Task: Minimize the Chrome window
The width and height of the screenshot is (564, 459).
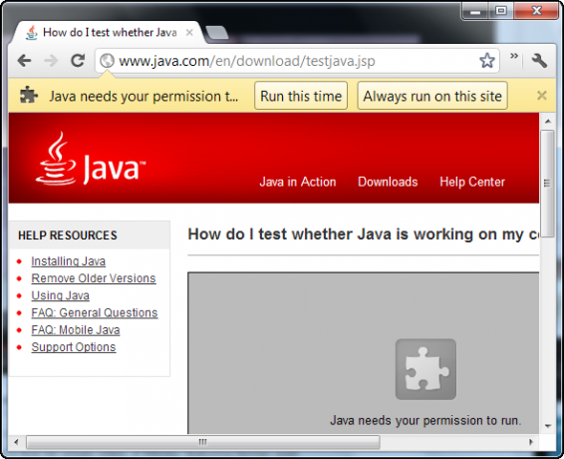Action: tap(475, 11)
